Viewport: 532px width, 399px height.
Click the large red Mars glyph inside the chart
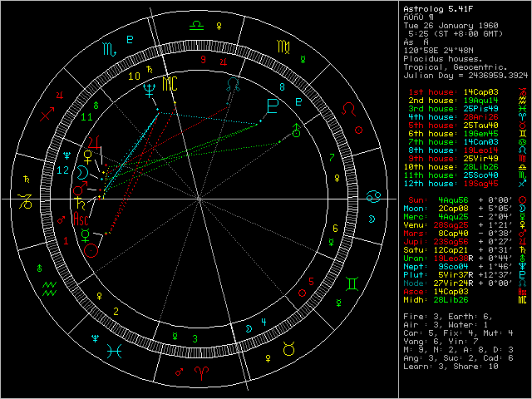coord(80,189)
